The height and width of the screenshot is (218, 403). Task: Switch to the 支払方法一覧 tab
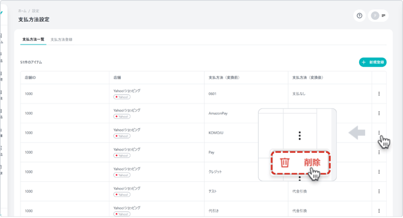pos(33,39)
